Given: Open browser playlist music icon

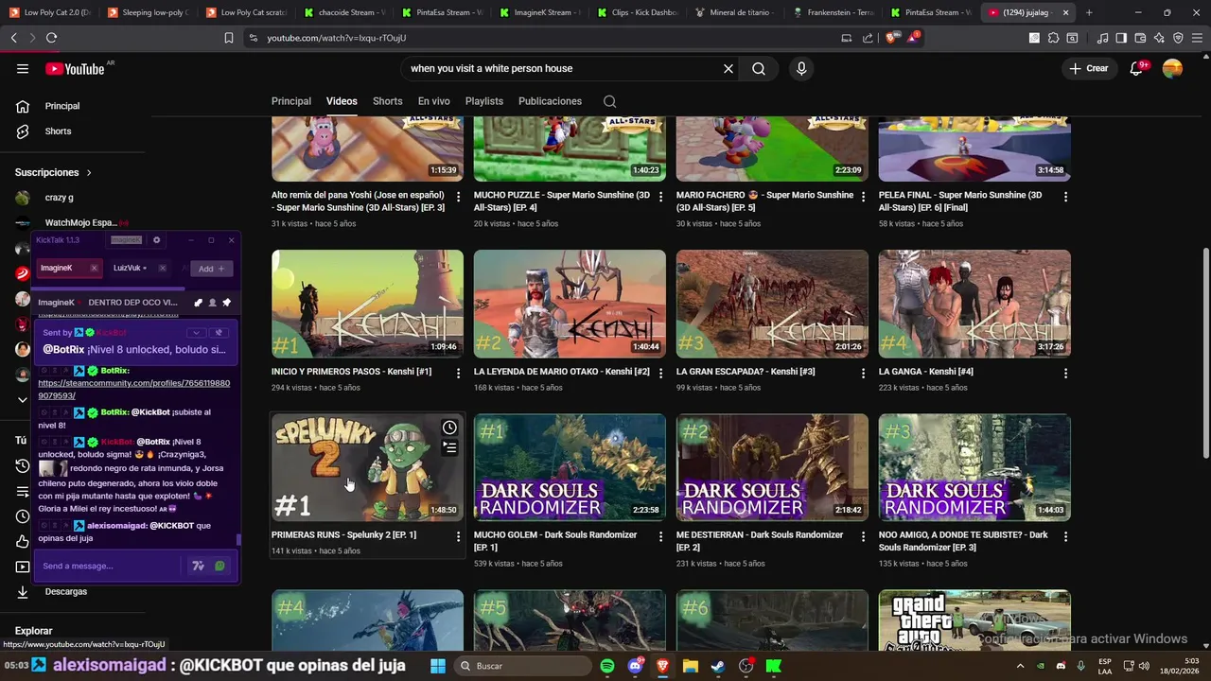Looking at the screenshot, I should click(1102, 38).
